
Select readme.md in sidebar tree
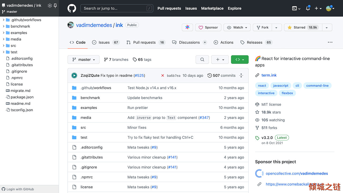point(20,103)
